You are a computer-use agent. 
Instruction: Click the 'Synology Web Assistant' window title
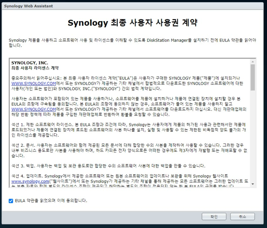tap(28, 6)
